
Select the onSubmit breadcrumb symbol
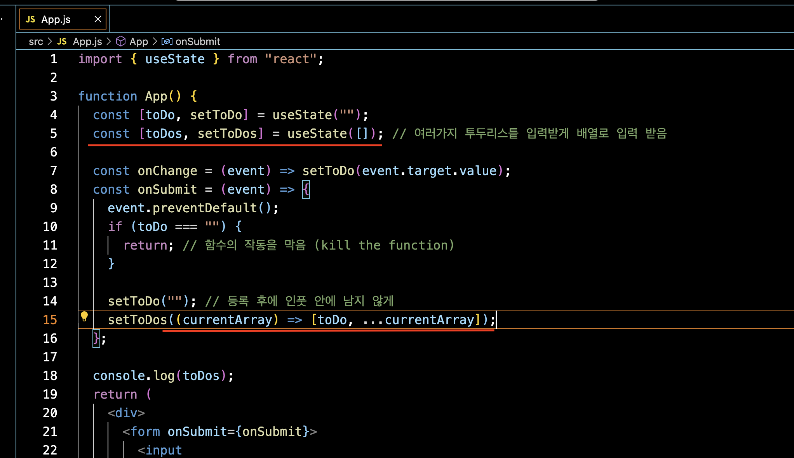coord(198,42)
